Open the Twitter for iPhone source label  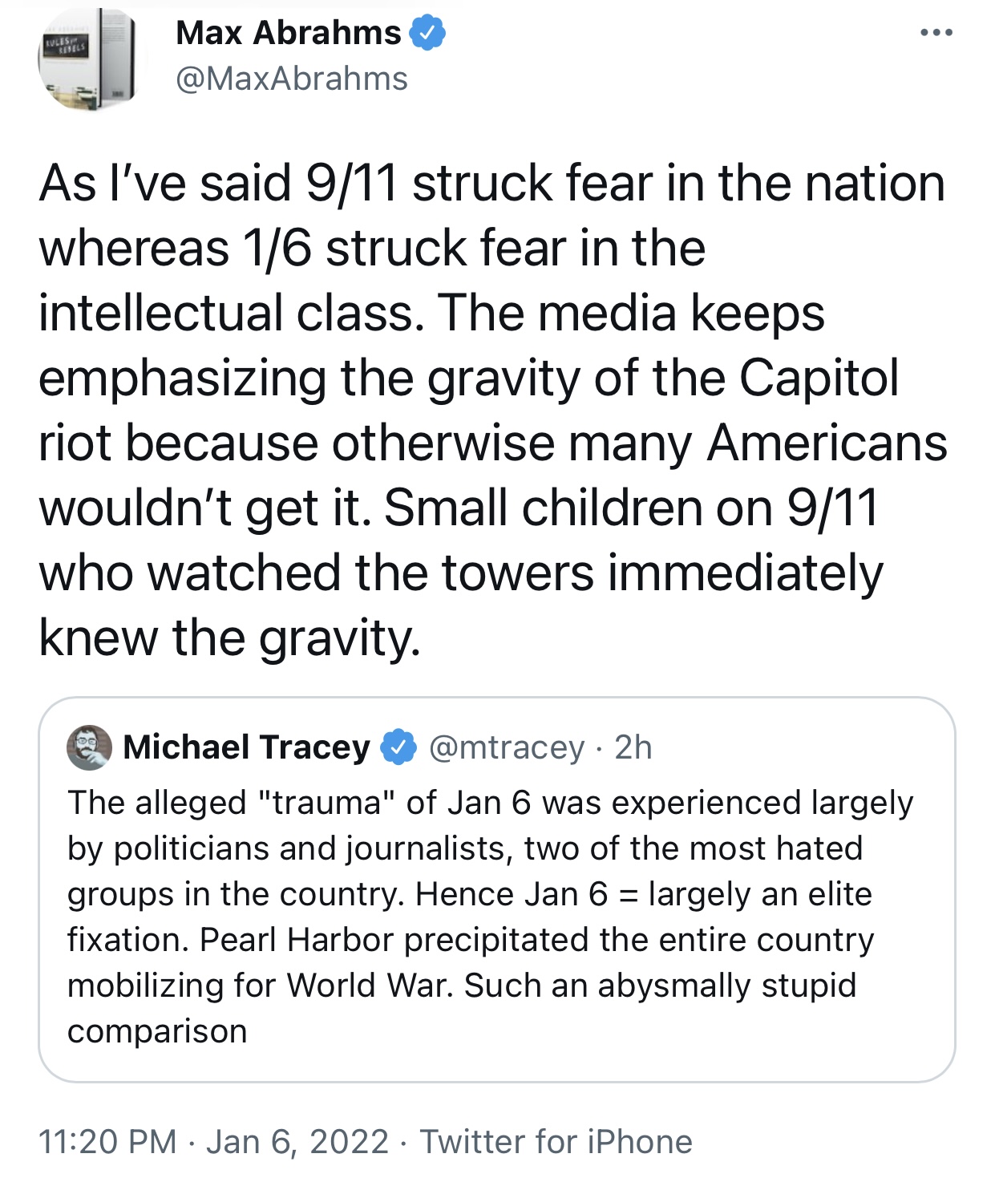point(556,1142)
